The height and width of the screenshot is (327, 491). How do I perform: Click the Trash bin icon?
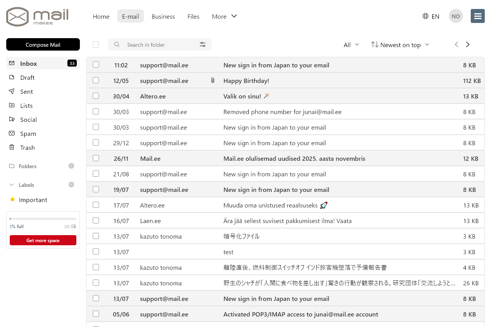[12, 147]
